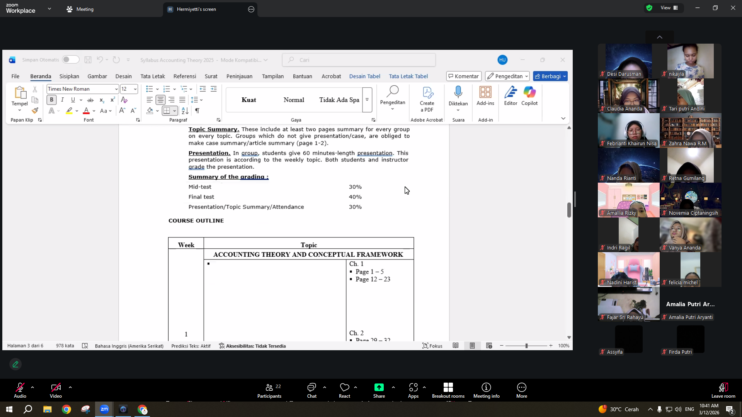Screen dimensions: 742x417
Task: Click Zoom Share screen button
Action: click(x=379, y=390)
